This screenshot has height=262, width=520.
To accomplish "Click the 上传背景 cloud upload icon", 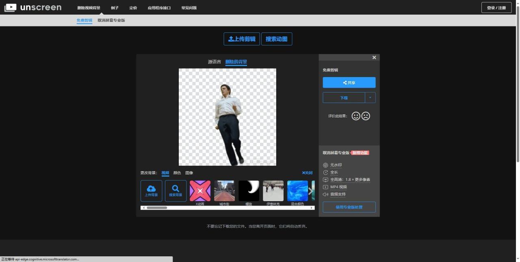I will click(x=151, y=189).
